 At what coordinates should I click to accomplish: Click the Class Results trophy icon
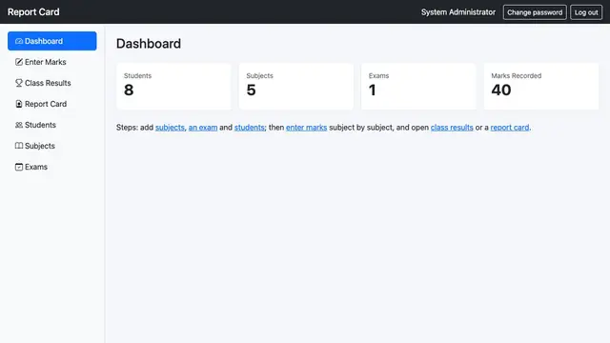click(x=19, y=83)
